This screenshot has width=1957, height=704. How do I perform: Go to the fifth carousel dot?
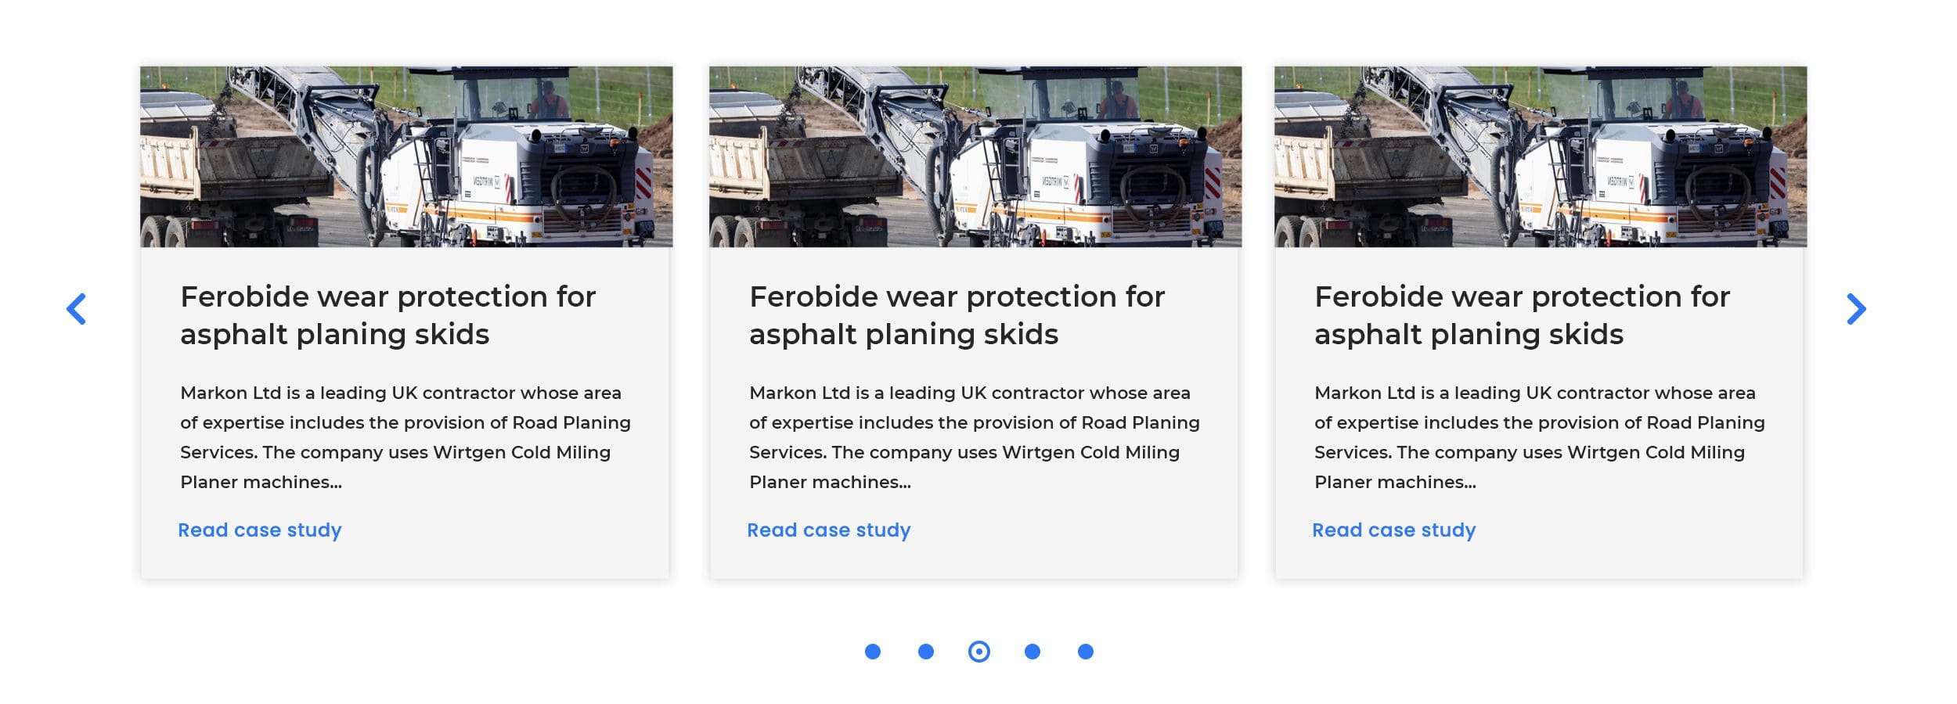click(x=1085, y=652)
